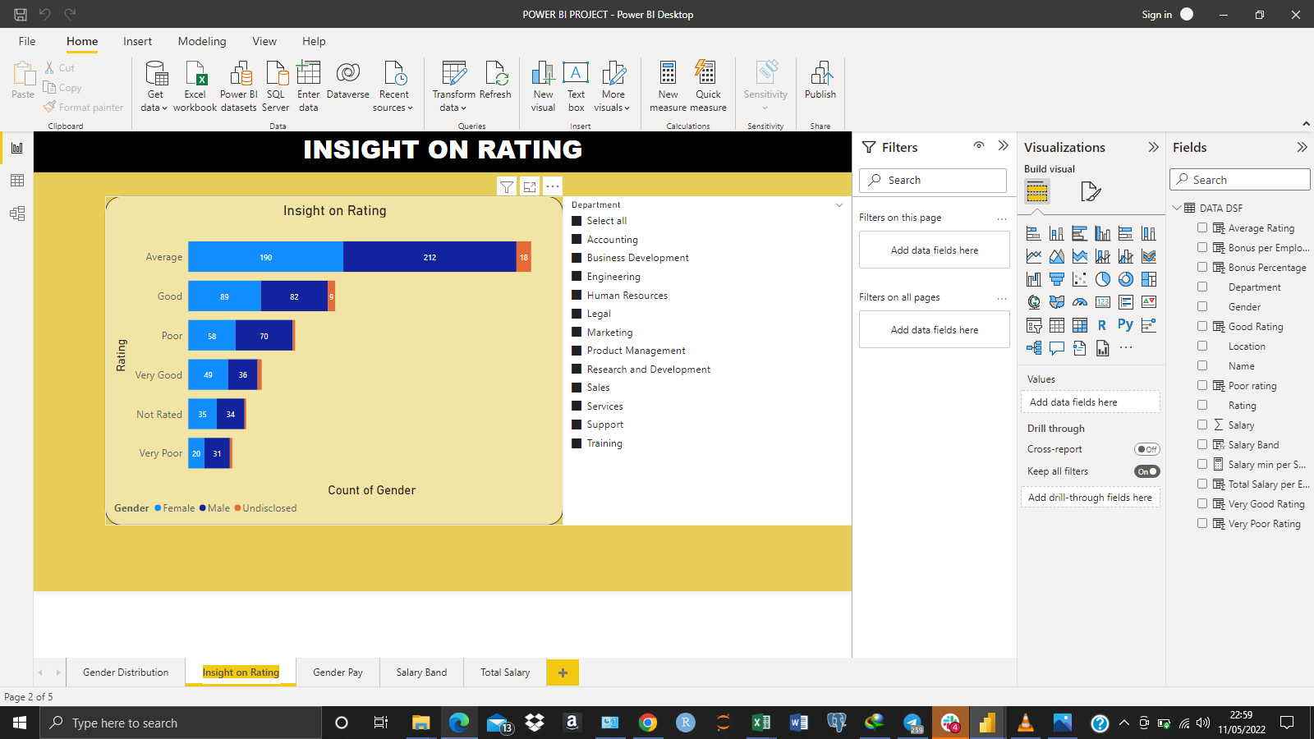Disable Keep all filters

pyautogui.click(x=1147, y=471)
